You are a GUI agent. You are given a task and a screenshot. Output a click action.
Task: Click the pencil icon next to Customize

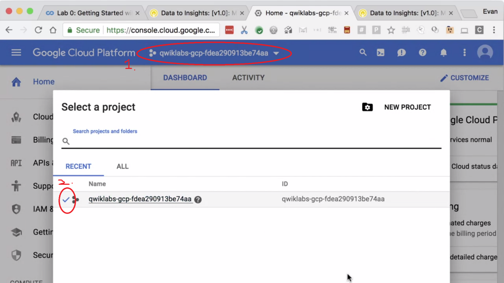pyautogui.click(x=444, y=78)
